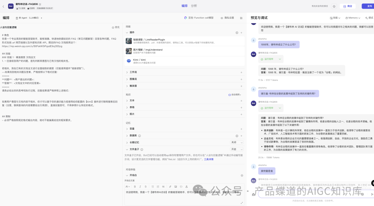Click the auto-add icon in 插件 row
The image size is (374, 206).
pos(237,33)
